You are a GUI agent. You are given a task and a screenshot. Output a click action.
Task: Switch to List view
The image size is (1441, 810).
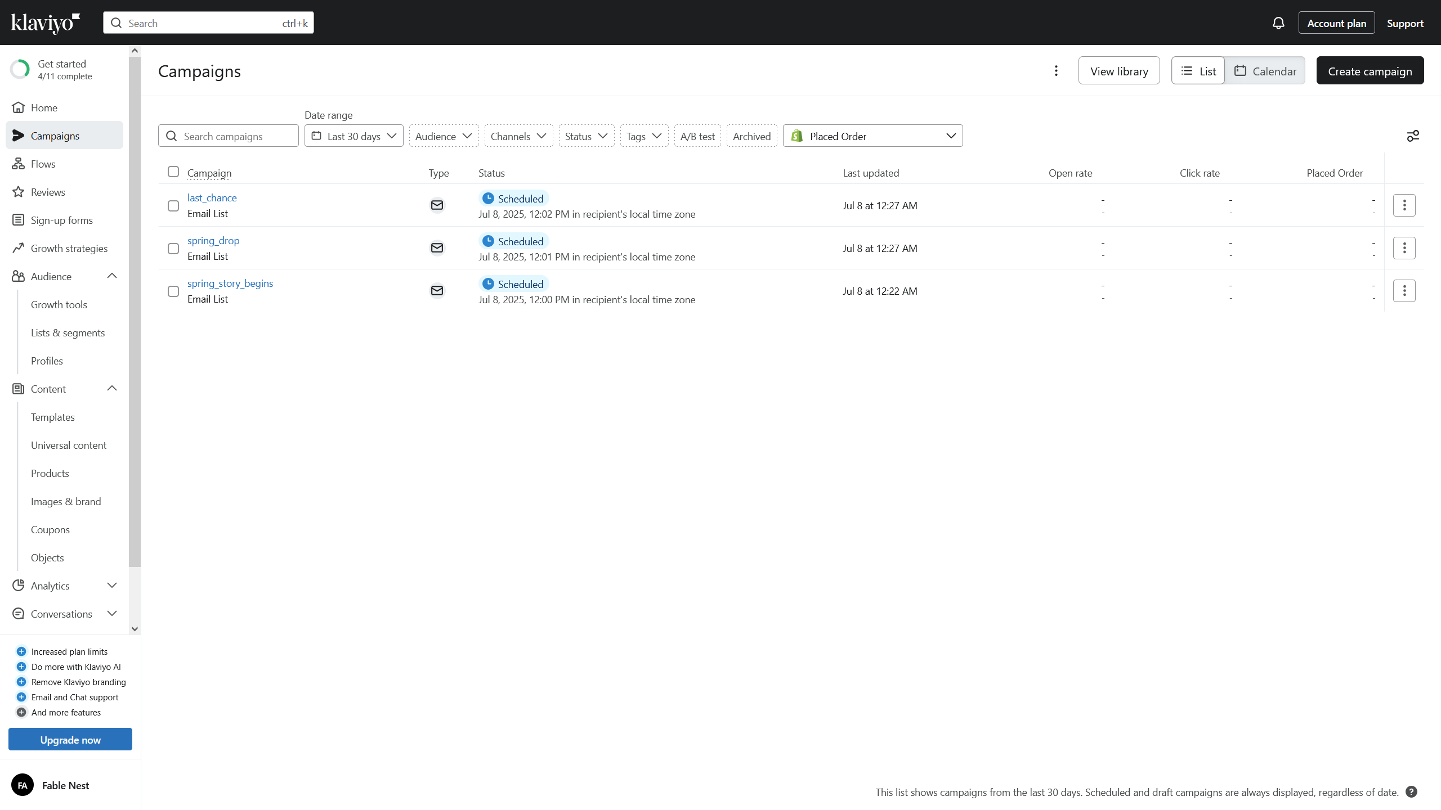(1198, 71)
